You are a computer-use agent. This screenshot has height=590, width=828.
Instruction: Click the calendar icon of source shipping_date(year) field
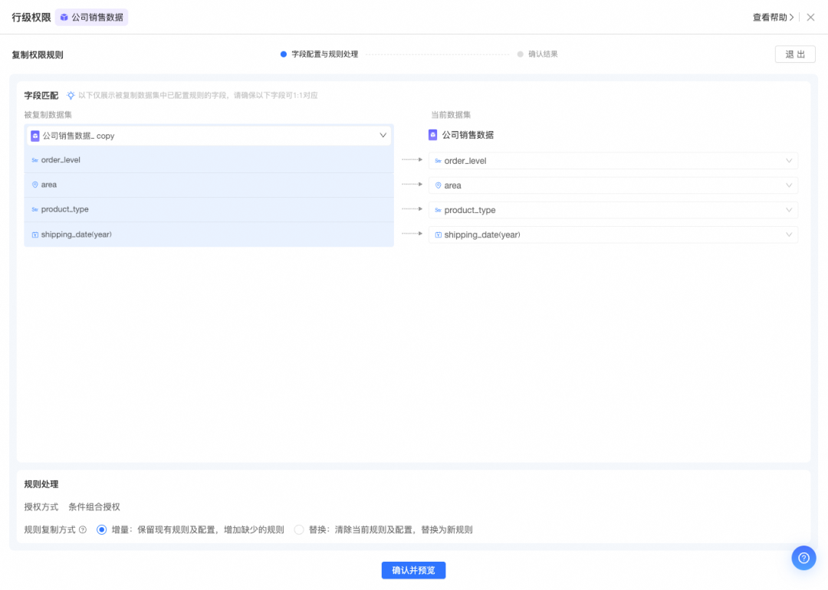click(34, 234)
